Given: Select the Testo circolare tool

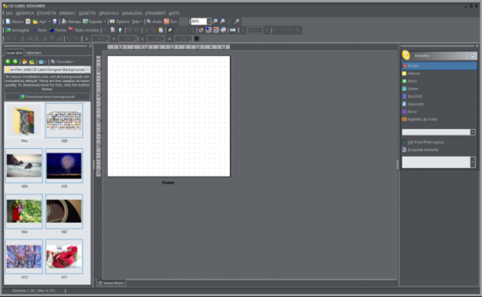Looking at the screenshot, I should click(x=83, y=30).
